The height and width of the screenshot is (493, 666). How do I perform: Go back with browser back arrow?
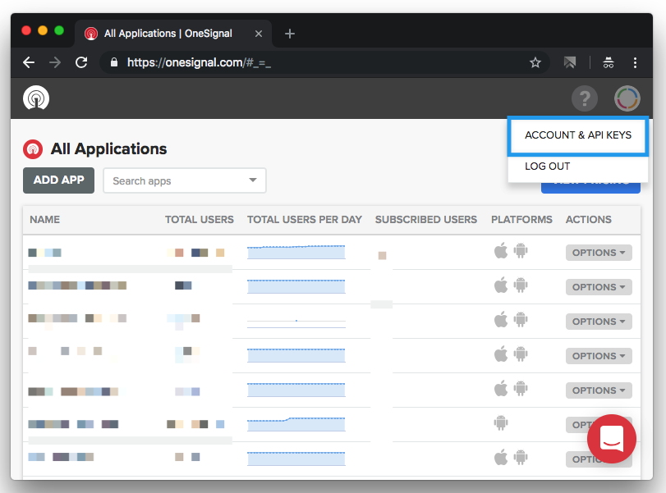pos(29,63)
